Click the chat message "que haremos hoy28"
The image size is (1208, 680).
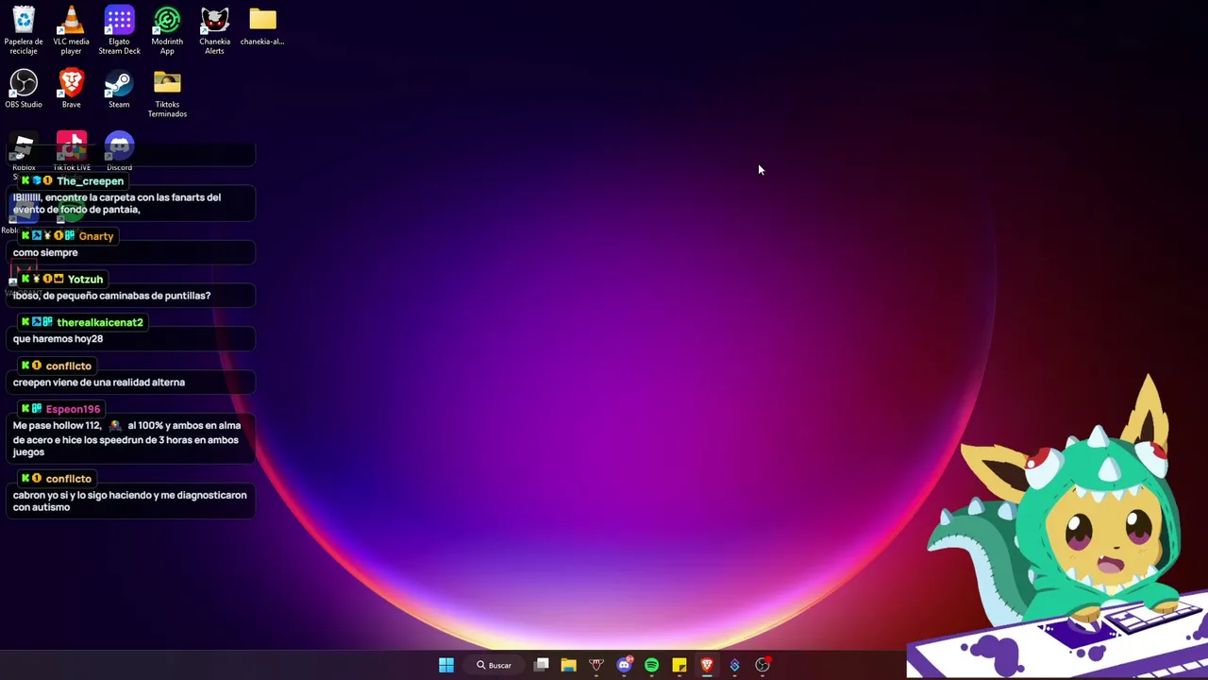pos(58,339)
